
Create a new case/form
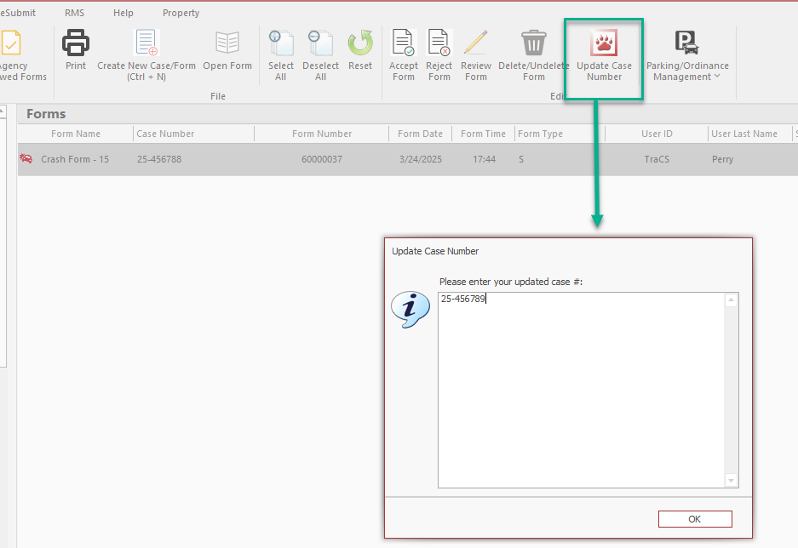(x=146, y=44)
